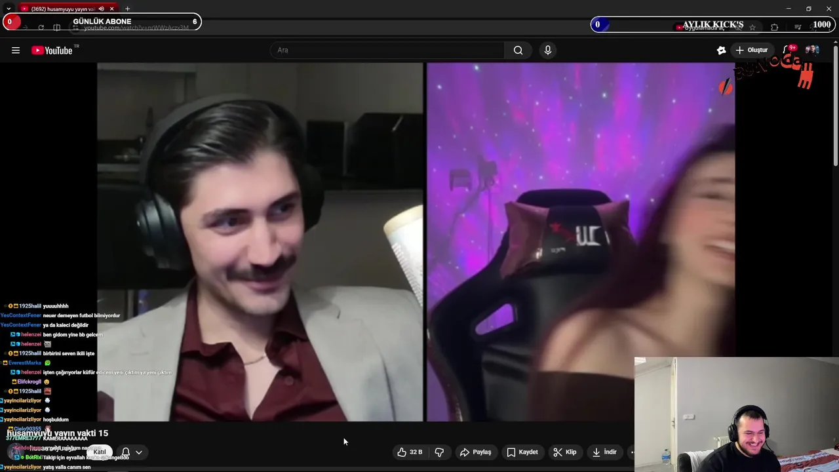Click chat username 'EverestMarka'
839x472 pixels.
point(25,363)
